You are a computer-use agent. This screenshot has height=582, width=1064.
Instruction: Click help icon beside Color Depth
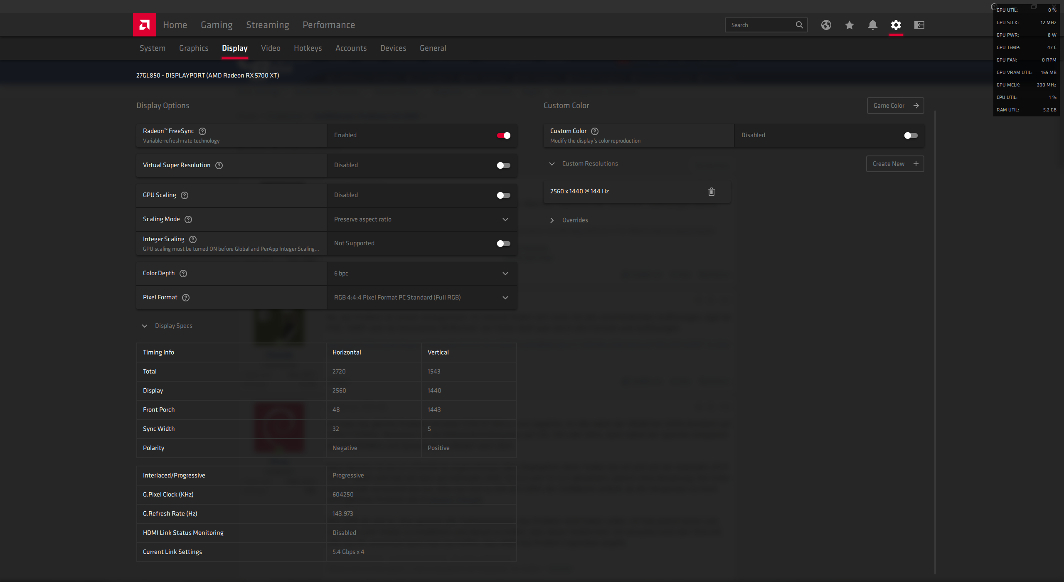coord(183,274)
